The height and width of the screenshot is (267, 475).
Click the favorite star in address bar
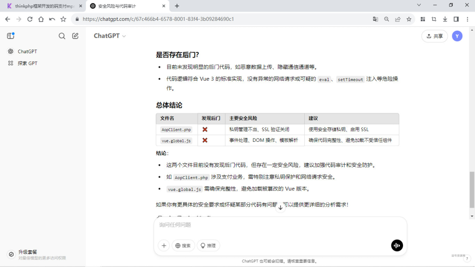point(409,19)
